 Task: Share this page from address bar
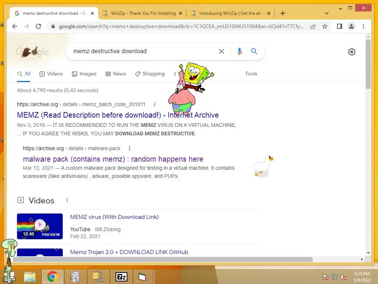(x=313, y=26)
